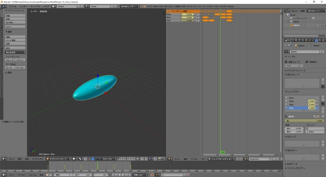Select the scale manipulator icon
326x177 pixels.
(100, 159)
